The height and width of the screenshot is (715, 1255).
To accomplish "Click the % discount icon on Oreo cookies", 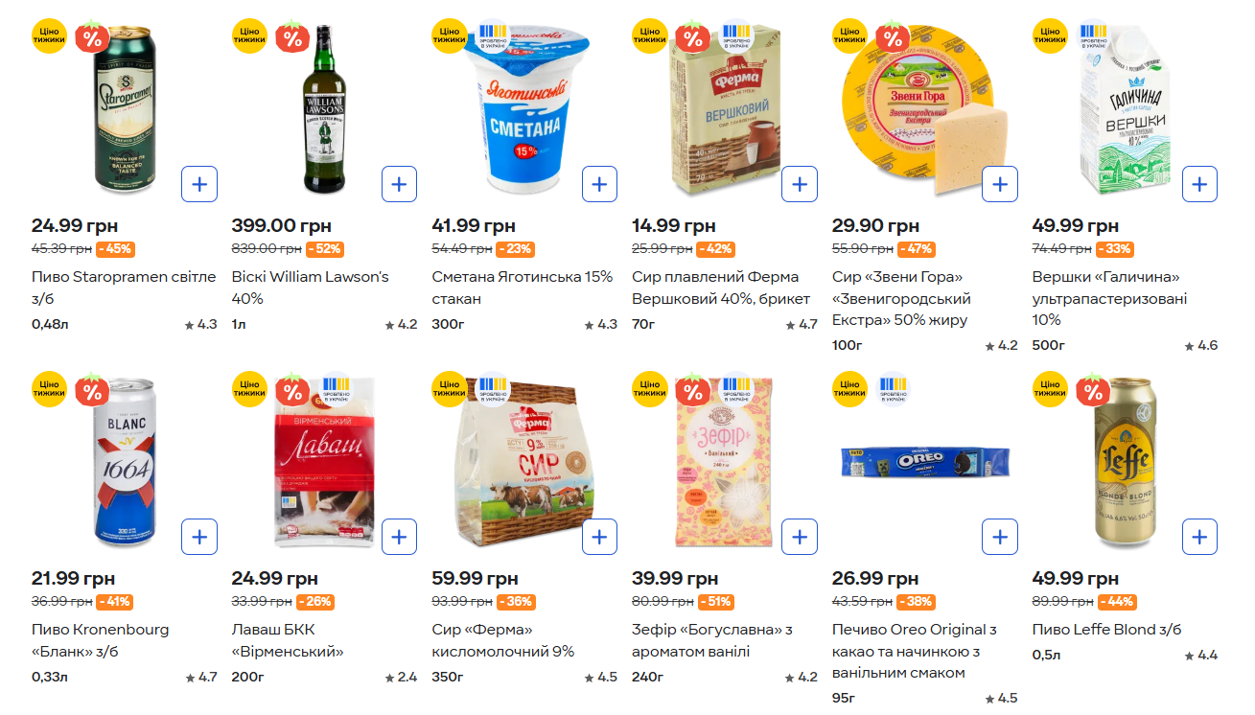I will click(891, 390).
